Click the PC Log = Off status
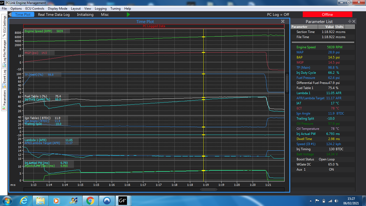 [x=278, y=14]
